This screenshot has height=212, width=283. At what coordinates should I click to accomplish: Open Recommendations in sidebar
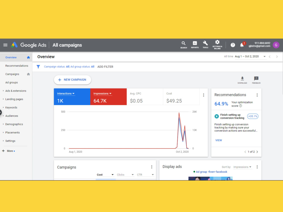tap(17, 66)
